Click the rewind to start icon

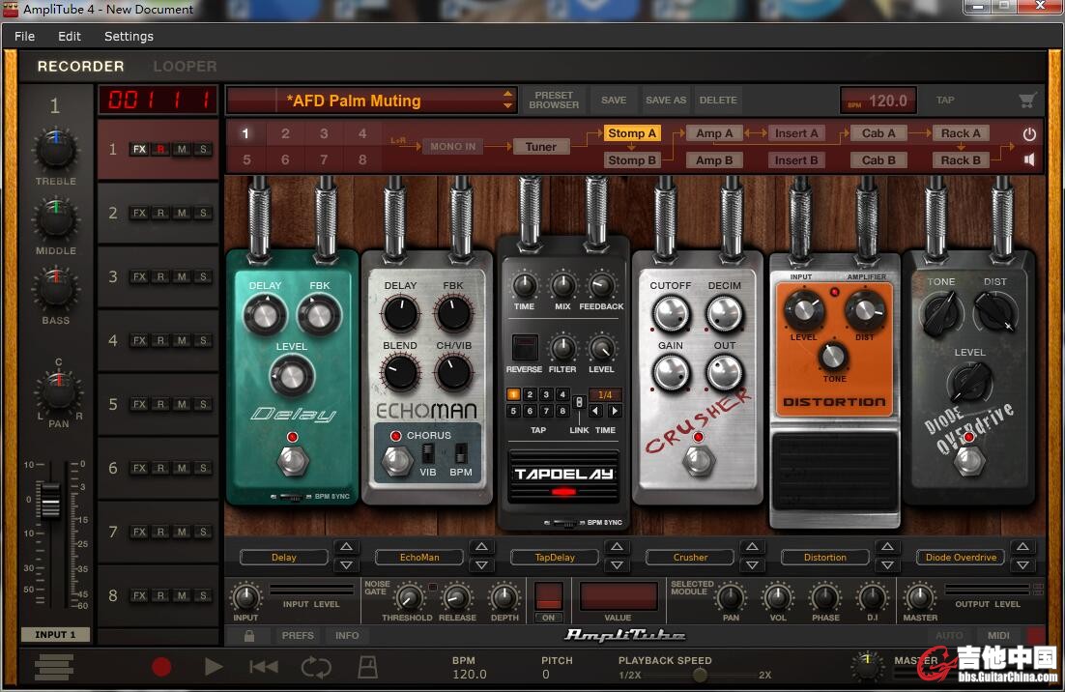pos(263,666)
